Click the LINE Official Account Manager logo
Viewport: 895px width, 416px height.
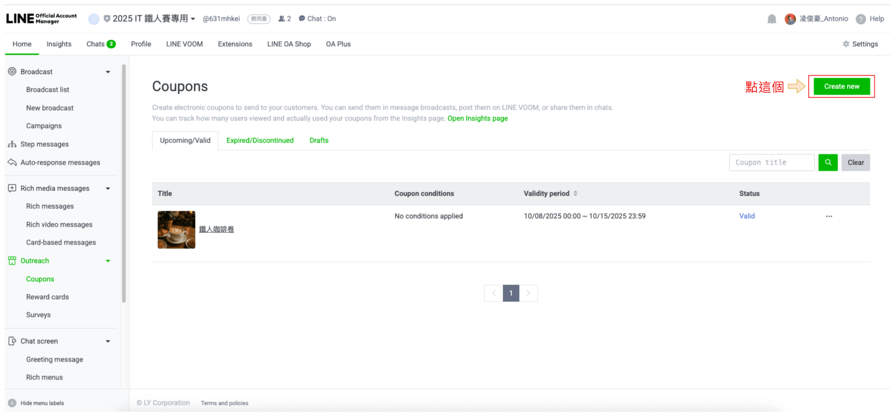point(41,18)
